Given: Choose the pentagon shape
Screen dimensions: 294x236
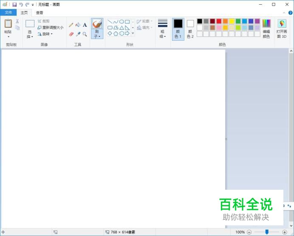Looking at the screenshot, I should pos(116,34).
